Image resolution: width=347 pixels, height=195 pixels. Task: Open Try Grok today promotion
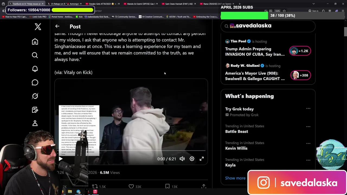(x=239, y=109)
